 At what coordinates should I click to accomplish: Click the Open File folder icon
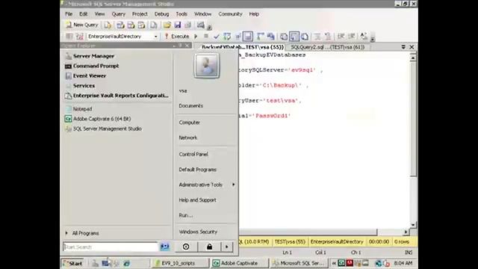pyautogui.click(x=167, y=25)
